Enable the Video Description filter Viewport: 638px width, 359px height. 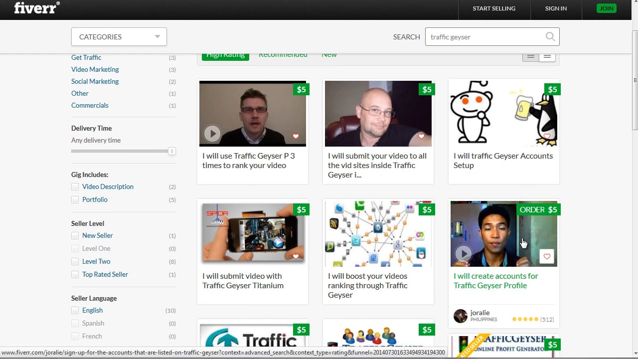click(x=75, y=186)
